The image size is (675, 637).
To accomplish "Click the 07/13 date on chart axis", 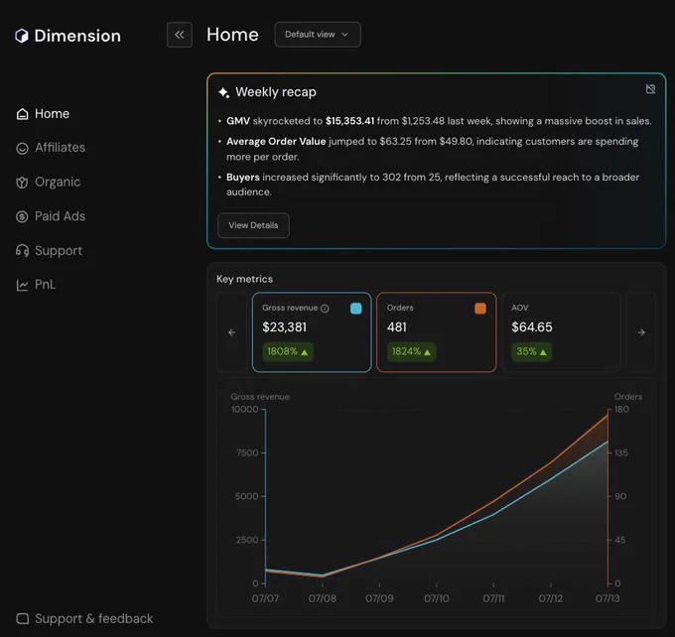I will click(607, 598).
